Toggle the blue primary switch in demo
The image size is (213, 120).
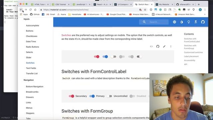pyautogui.click(x=105, y=57)
